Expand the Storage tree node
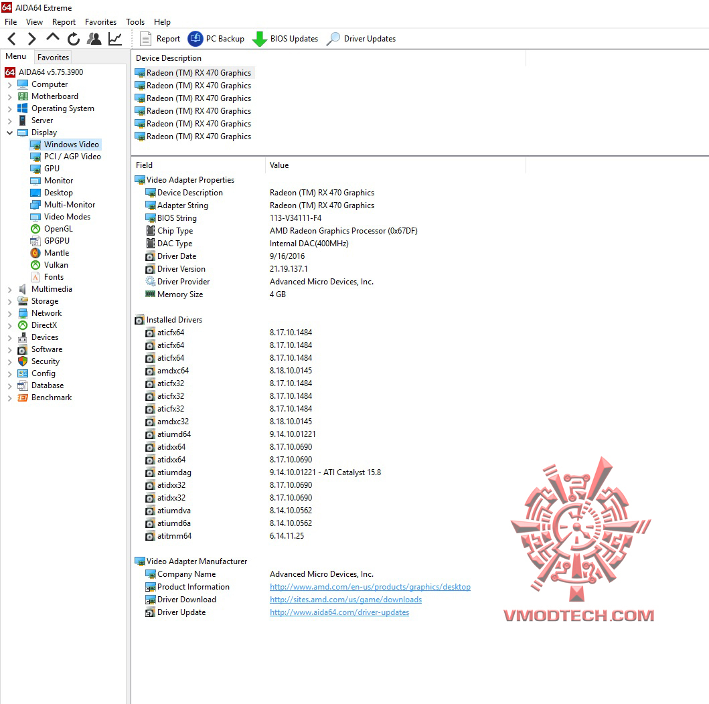This screenshot has height=704, width=709. [x=9, y=301]
